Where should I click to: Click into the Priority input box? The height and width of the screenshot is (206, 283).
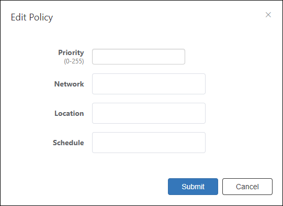click(139, 57)
